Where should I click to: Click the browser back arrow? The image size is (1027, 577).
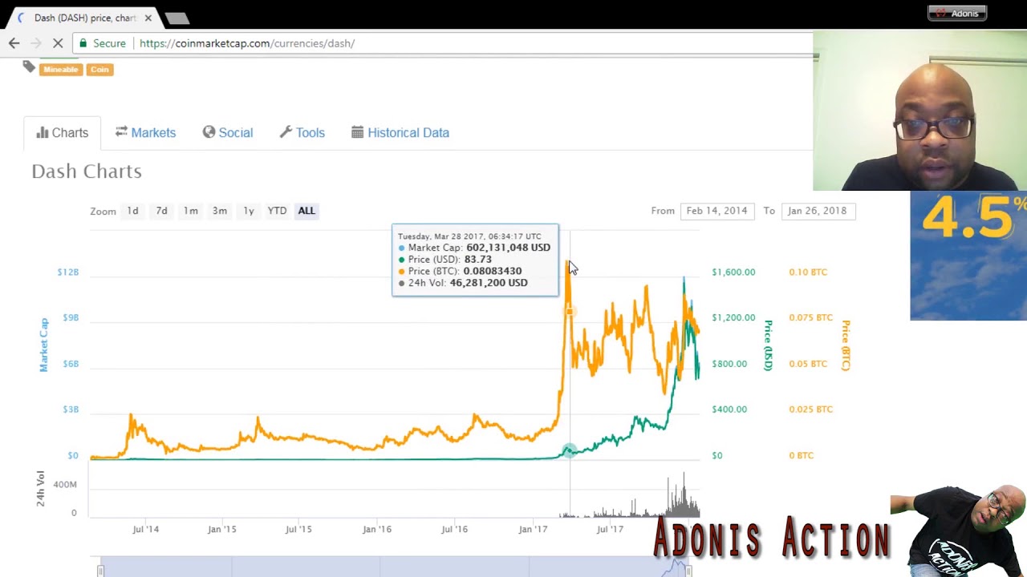point(14,43)
